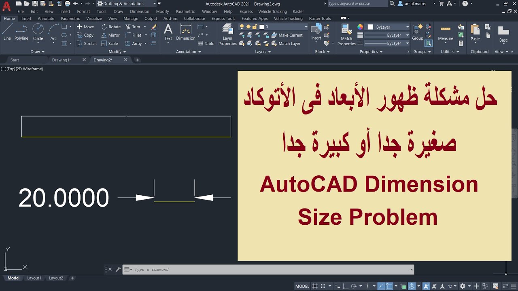Click the Measure tool
The width and height of the screenshot is (518, 291).
click(x=446, y=32)
